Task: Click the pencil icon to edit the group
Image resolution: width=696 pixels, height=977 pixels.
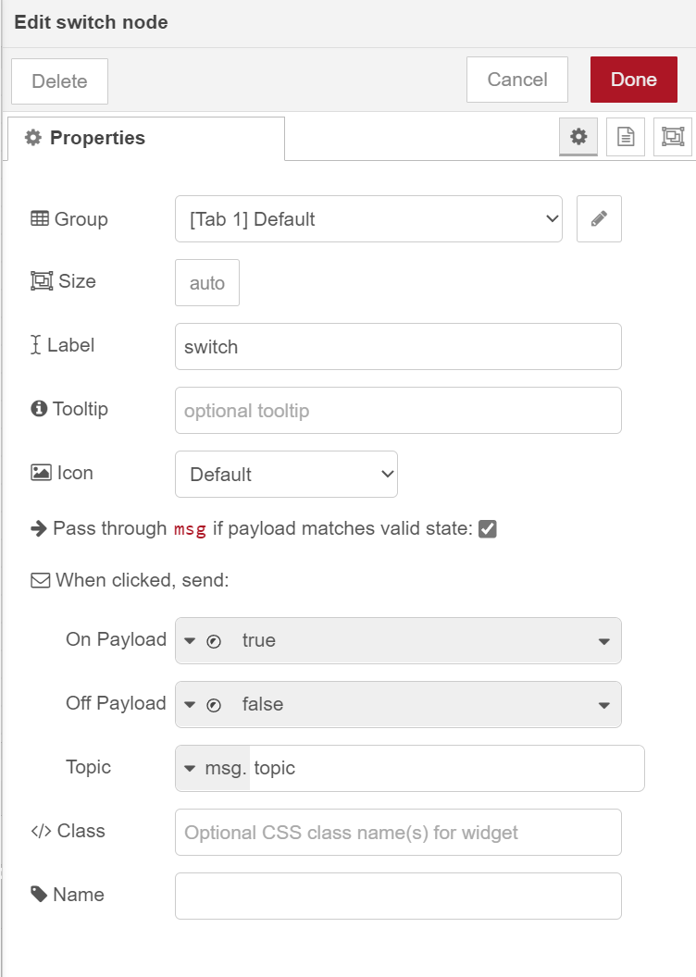Action: (599, 218)
